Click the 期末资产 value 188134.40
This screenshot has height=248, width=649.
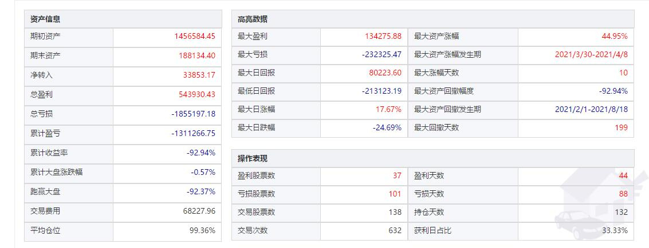pos(196,55)
